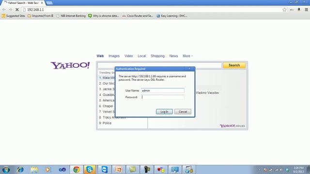Open Suggested Sites bookmark
The width and height of the screenshot is (310, 174).
(x=14, y=16)
